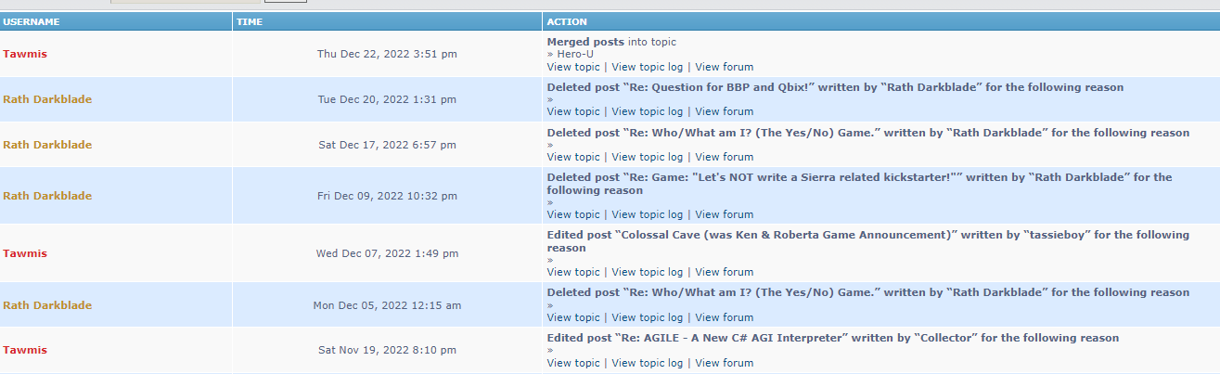Click the ACTION column header
The height and width of the screenshot is (374, 1220).
coord(567,21)
